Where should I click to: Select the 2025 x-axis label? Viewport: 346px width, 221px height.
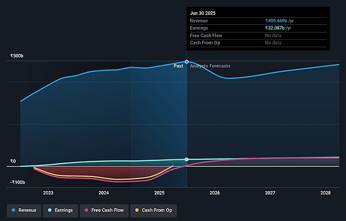point(159,193)
